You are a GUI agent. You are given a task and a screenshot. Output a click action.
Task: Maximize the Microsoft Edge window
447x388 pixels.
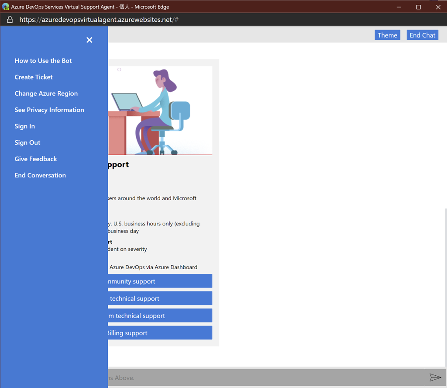[419, 7]
